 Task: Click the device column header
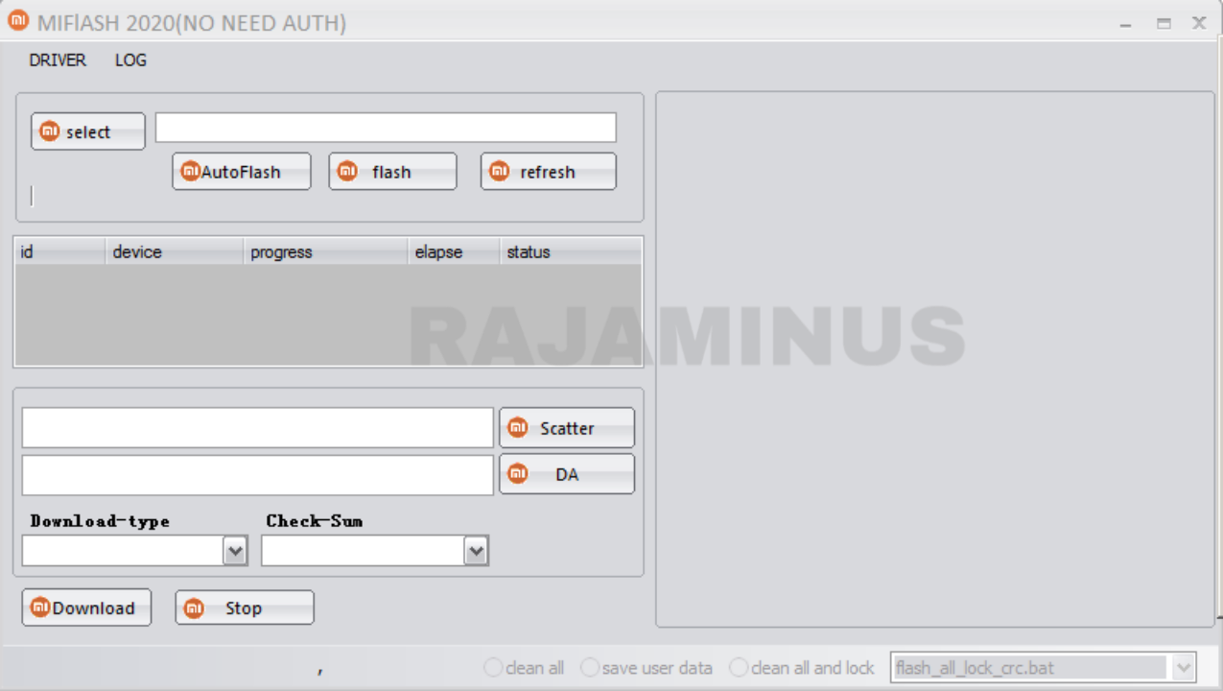pyautogui.click(x=174, y=251)
